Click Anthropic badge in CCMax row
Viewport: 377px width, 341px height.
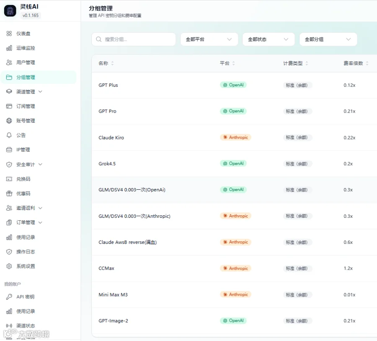click(235, 268)
